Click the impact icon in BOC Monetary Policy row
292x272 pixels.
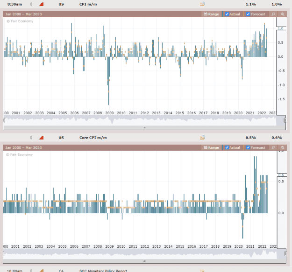tap(42, 271)
